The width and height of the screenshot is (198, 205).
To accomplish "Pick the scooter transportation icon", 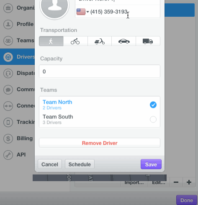I will [x=100, y=41].
